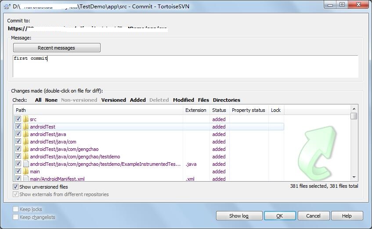Select the main/AndroidManifest.xml path text
The width and height of the screenshot is (372, 229).
coord(57,179)
